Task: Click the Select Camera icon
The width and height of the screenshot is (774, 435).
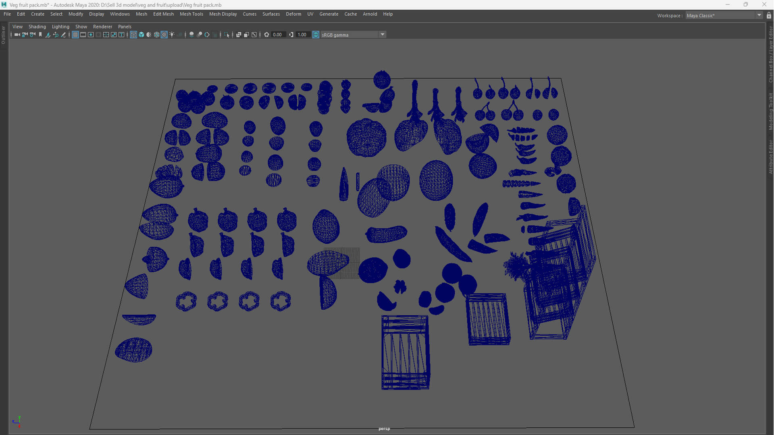Action: tap(17, 35)
